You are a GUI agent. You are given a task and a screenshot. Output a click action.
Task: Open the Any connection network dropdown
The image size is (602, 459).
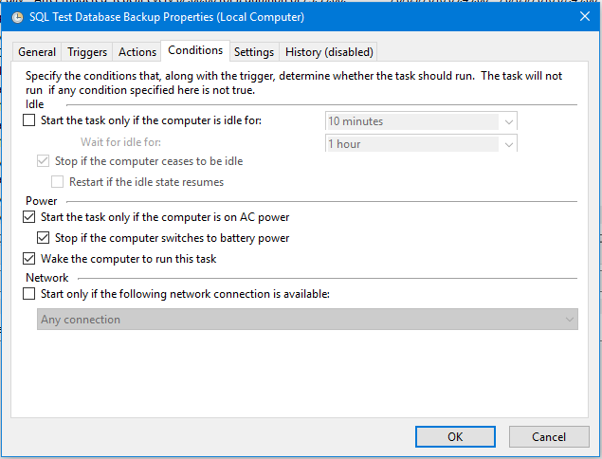[307, 320]
